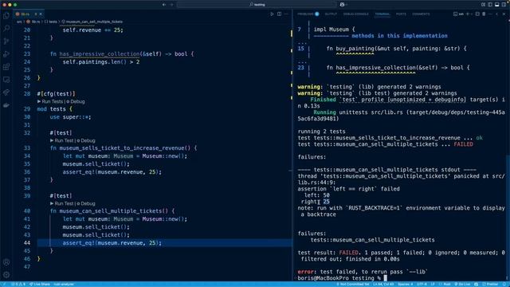Expand the lib.rs breadcrumb item
Image resolution: width=510 pixels, height=287 pixels.
(x=33, y=22)
